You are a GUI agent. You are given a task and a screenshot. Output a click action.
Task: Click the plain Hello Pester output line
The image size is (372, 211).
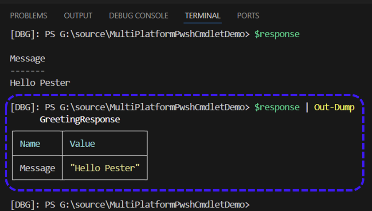[x=40, y=82]
